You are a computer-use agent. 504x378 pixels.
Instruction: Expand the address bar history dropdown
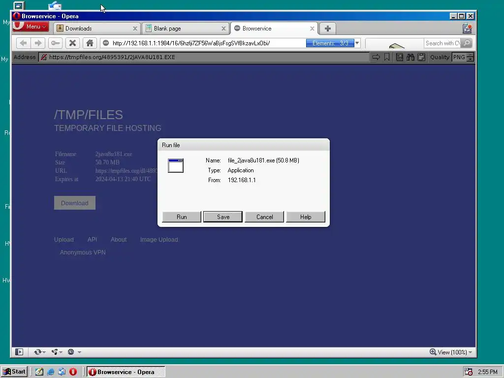click(357, 43)
